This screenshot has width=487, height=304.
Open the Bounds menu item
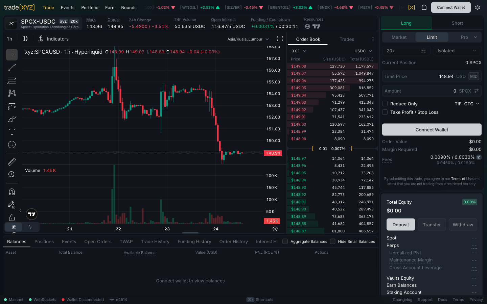click(129, 7)
